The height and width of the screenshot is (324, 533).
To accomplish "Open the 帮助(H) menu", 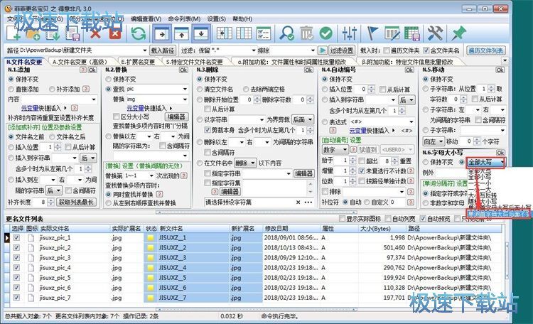I will tap(242, 18).
